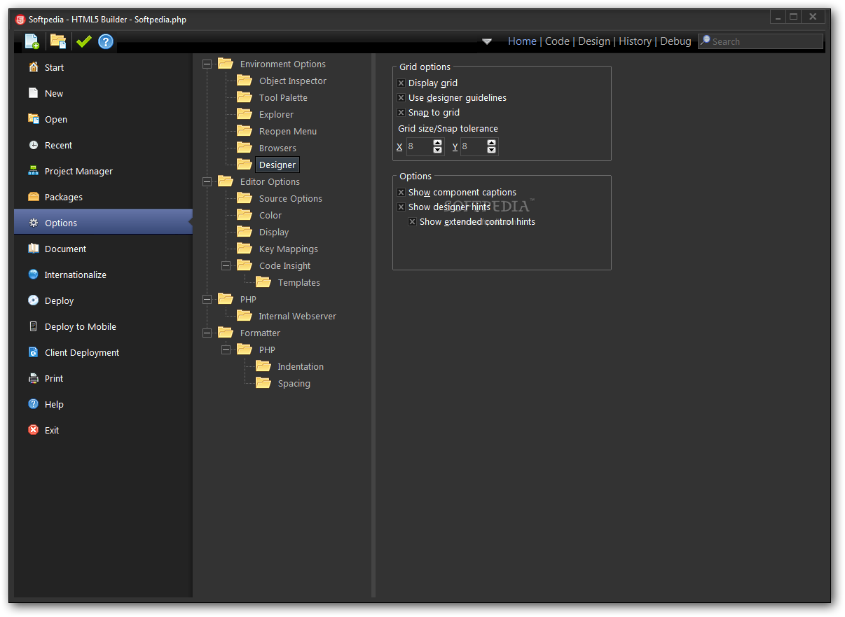The width and height of the screenshot is (845, 617).
Task: Click the Internationalize globe icon
Action: pyautogui.click(x=33, y=275)
